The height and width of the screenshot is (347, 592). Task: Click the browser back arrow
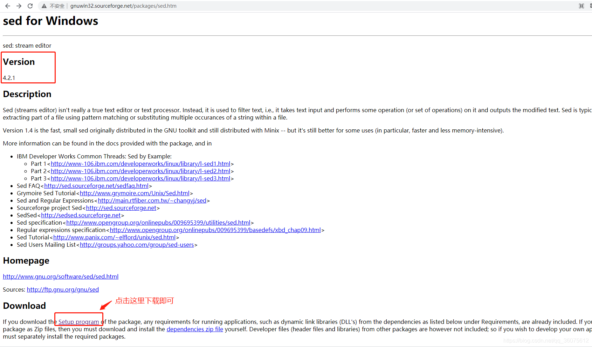8,6
